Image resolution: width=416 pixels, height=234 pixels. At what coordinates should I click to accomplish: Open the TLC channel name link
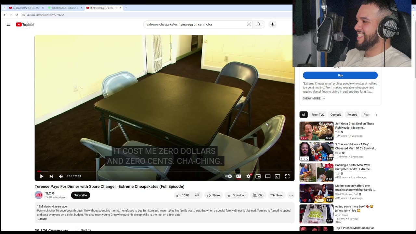point(48,193)
